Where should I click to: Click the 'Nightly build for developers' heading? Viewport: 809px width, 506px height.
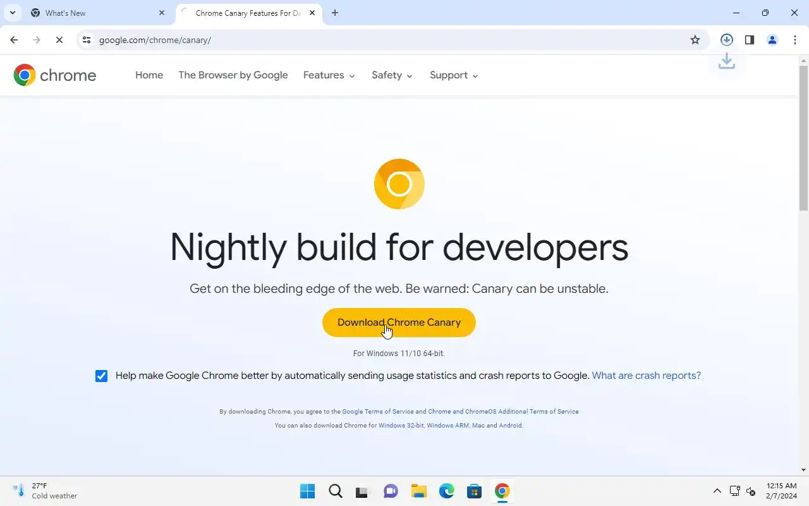(399, 247)
